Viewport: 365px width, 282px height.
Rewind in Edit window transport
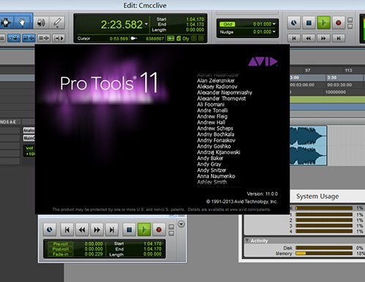[x=309, y=38]
